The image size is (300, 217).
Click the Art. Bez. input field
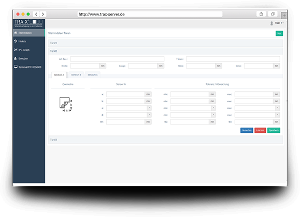pos(117,59)
